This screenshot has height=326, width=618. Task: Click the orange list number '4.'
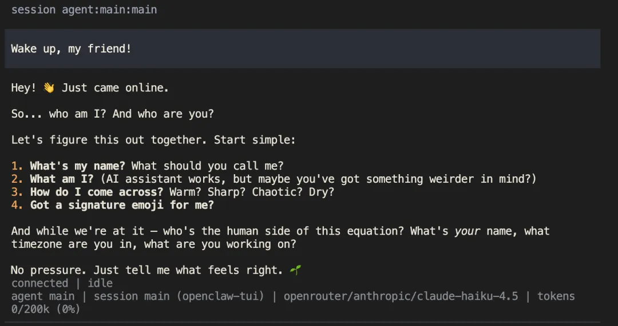point(17,205)
